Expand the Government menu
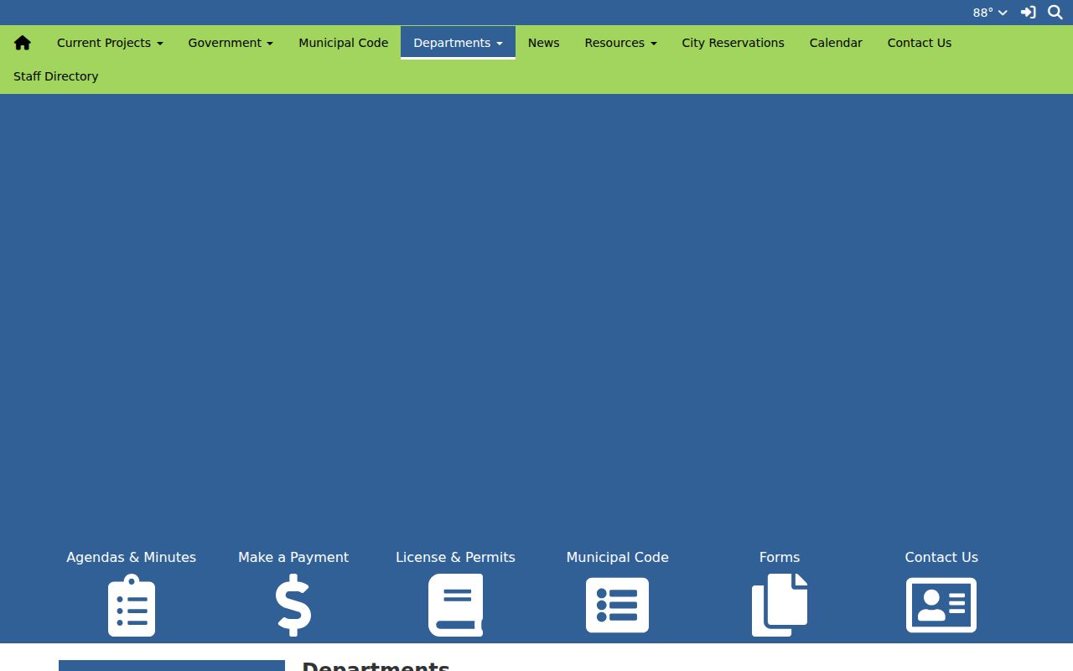Viewport: 1073px width, 671px height. 231,43
